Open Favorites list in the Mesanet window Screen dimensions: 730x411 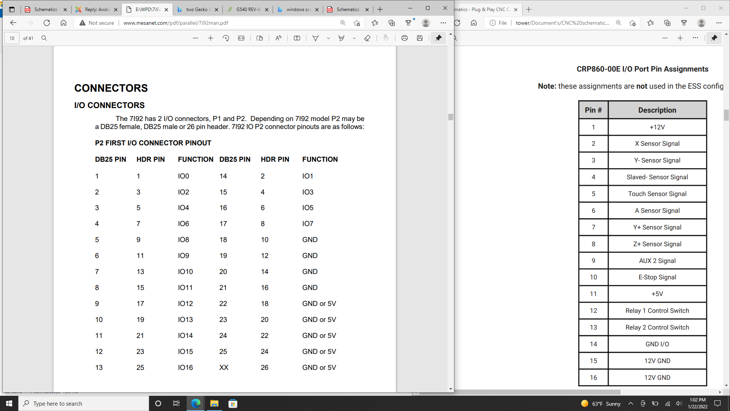(375, 23)
